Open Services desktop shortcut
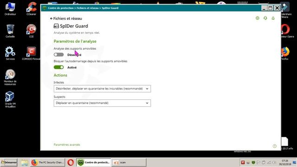 10,53
